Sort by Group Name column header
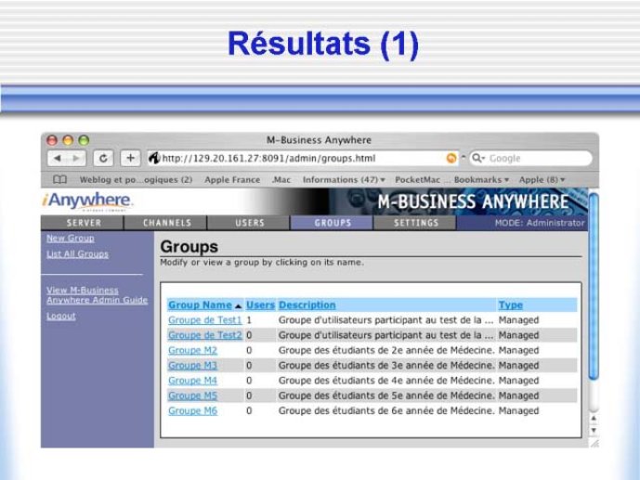 200,305
